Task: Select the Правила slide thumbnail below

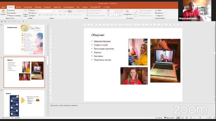Action: point(24,103)
